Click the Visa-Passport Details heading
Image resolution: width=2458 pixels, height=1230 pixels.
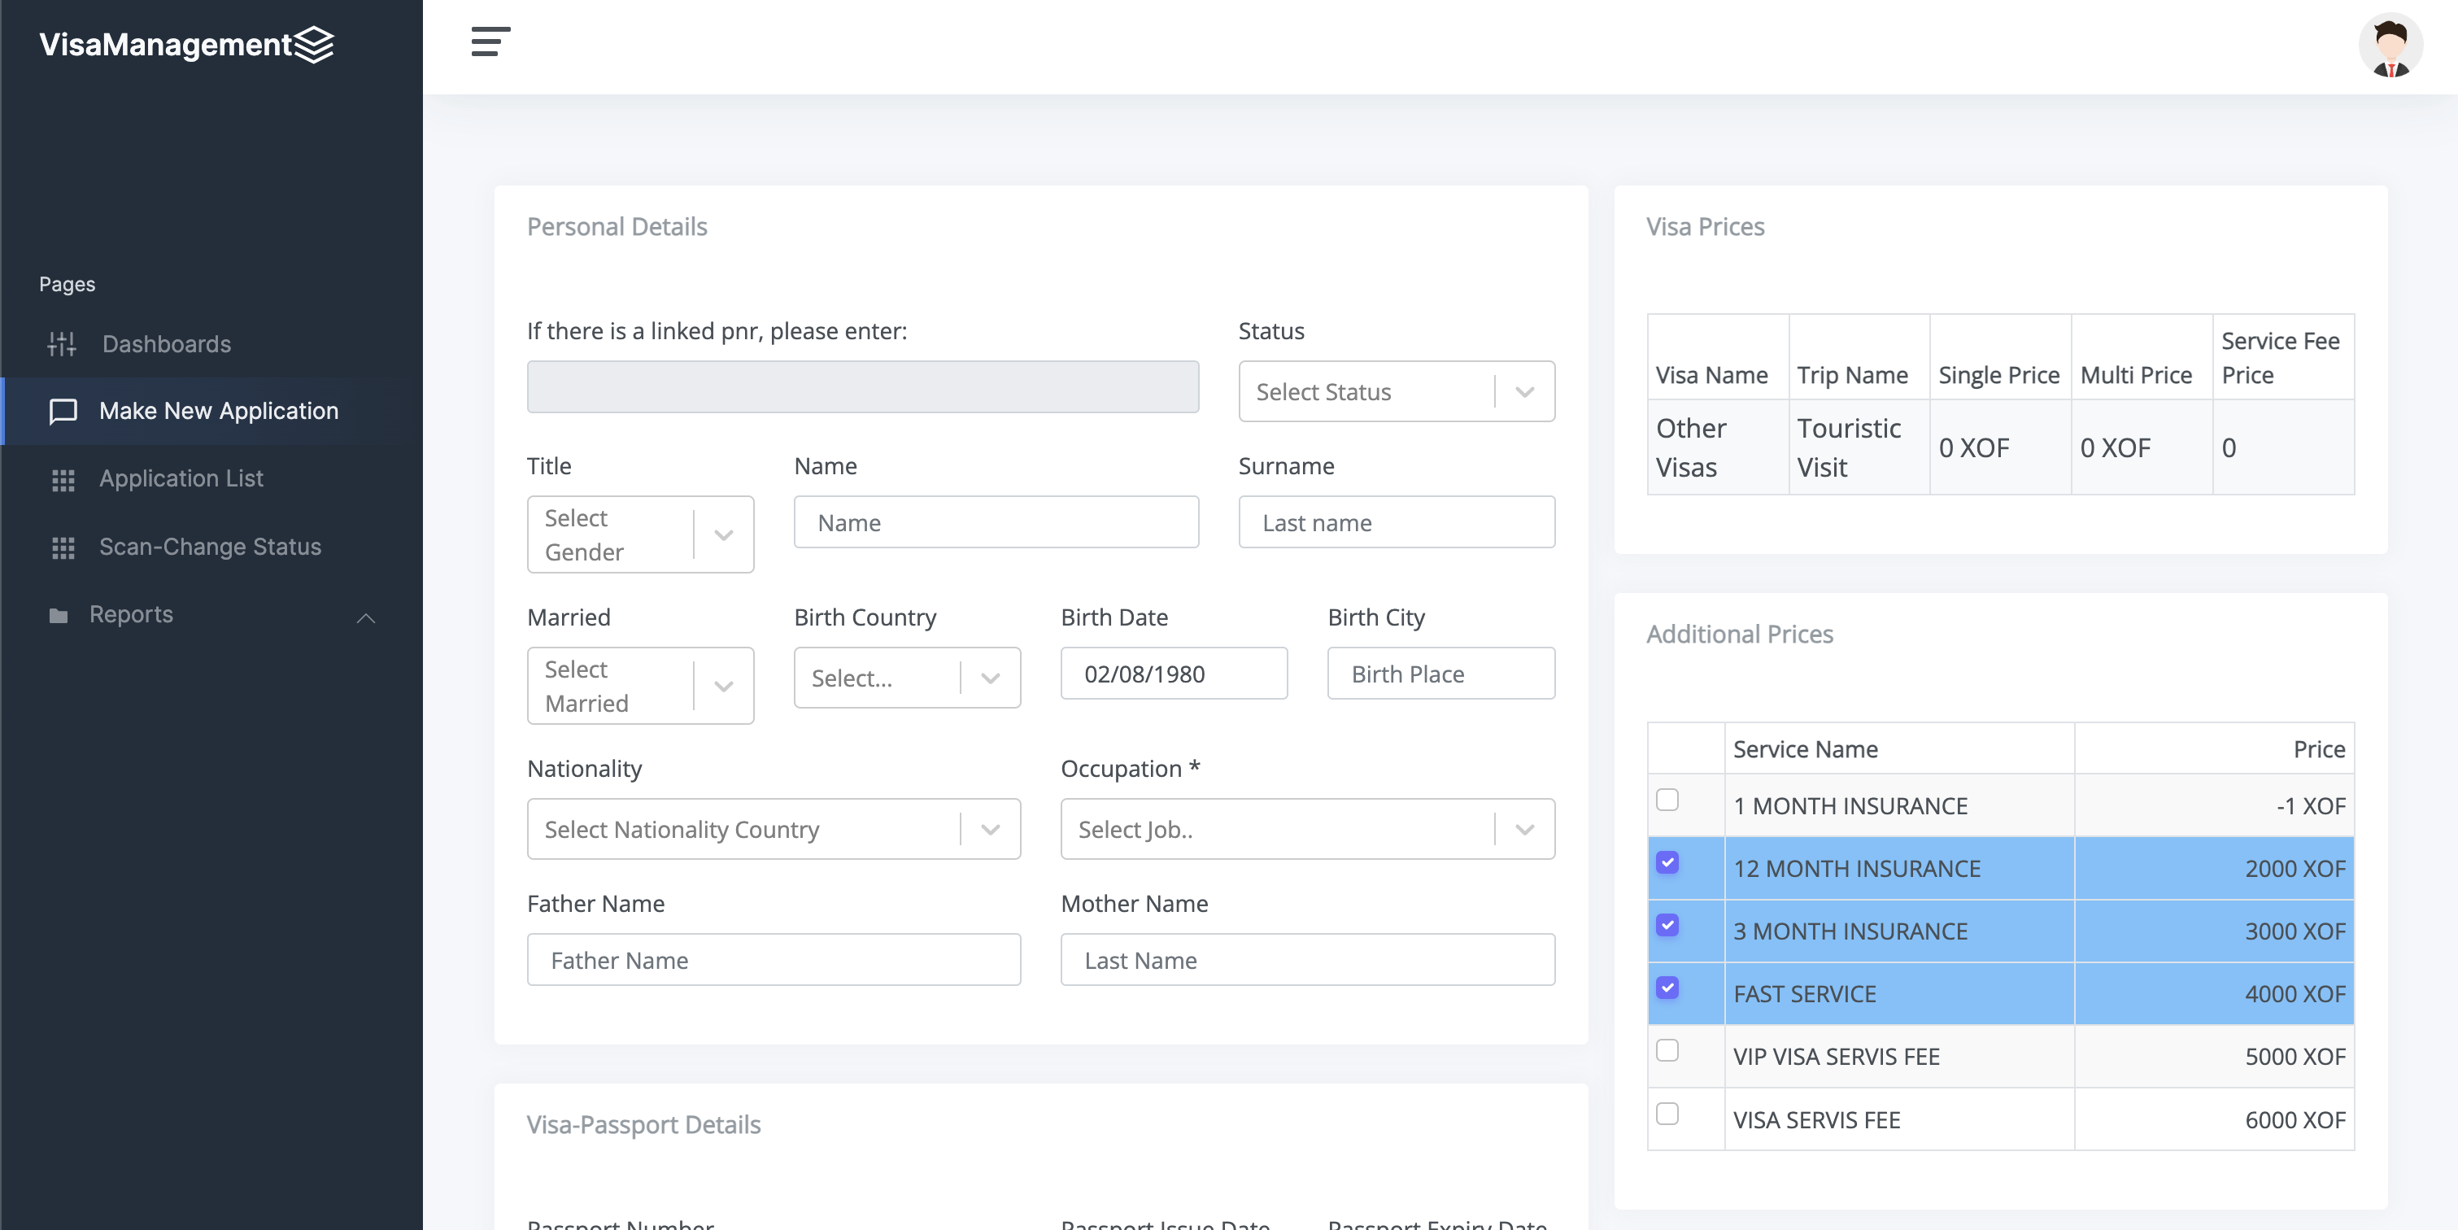(x=643, y=1124)
